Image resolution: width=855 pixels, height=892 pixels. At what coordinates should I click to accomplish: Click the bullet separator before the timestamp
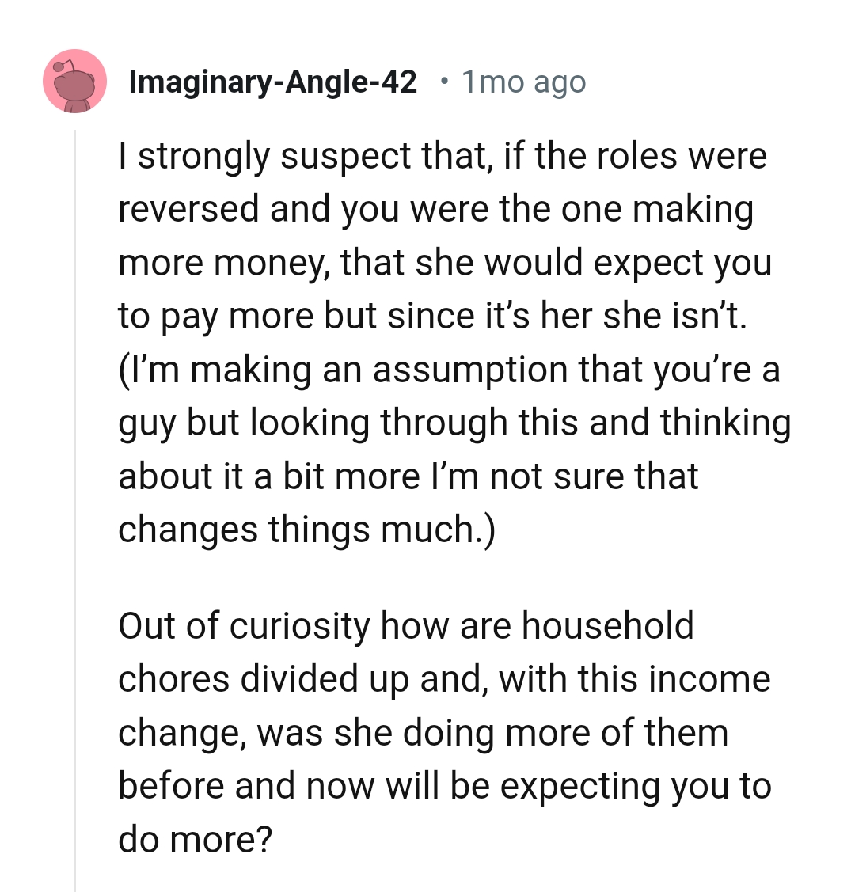[x=445, y=81]
